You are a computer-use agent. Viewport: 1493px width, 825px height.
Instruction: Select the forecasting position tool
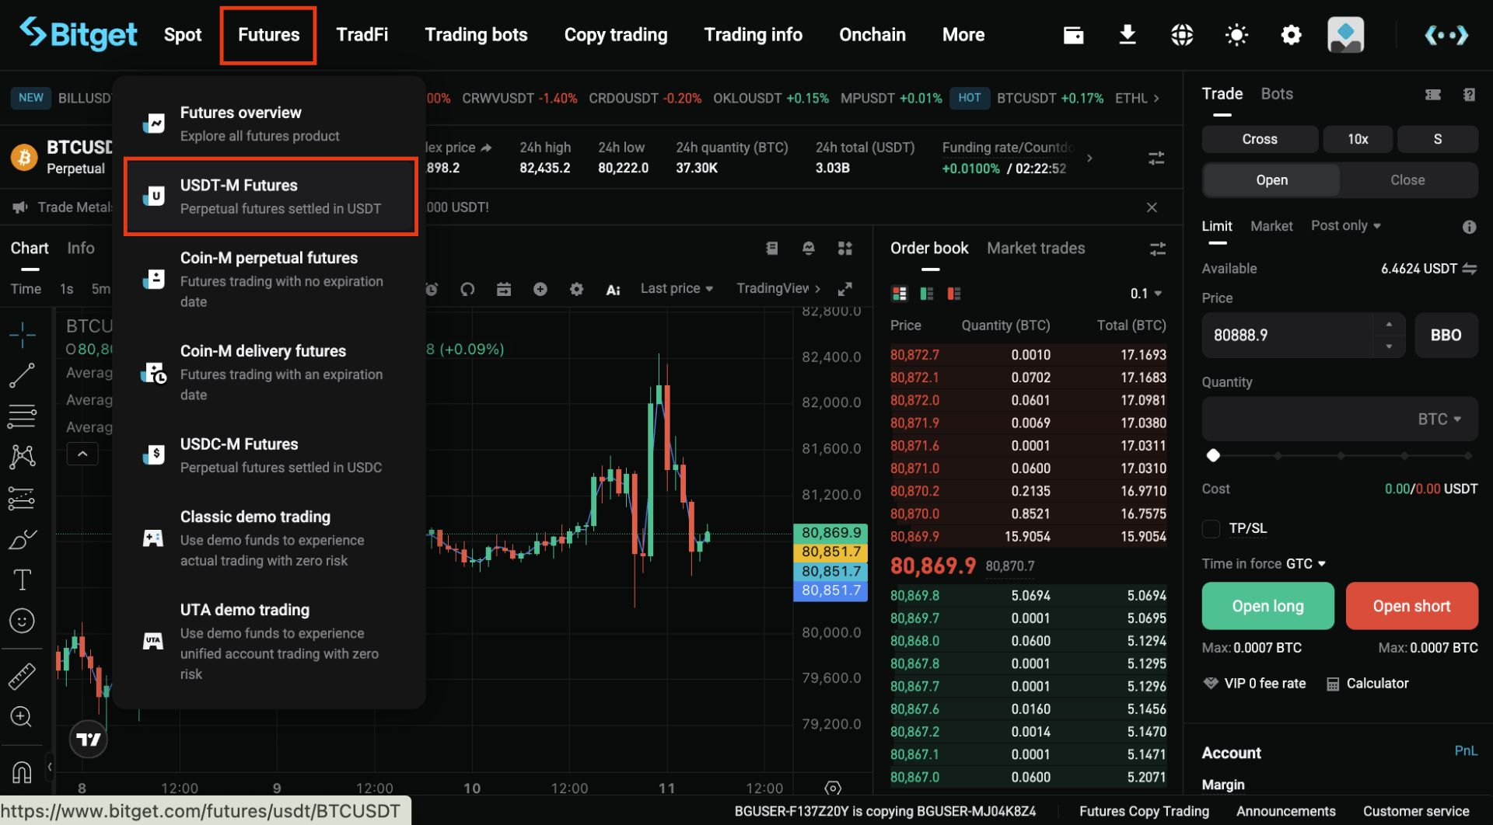pyautogui.click(x=23, y=498)
